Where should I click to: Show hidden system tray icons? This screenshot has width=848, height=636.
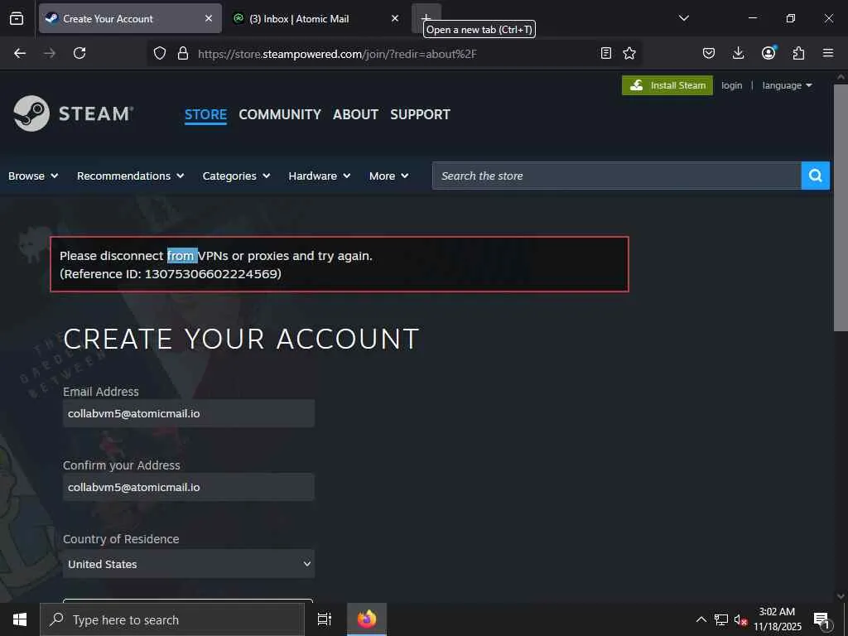701,619
